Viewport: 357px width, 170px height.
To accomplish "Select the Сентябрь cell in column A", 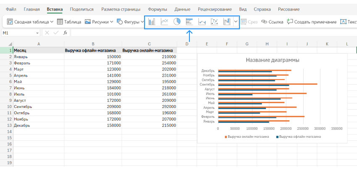I will [39, 106].
